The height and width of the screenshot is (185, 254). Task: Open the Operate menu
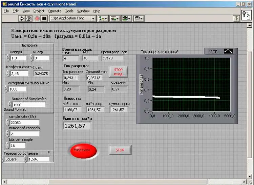55,11
